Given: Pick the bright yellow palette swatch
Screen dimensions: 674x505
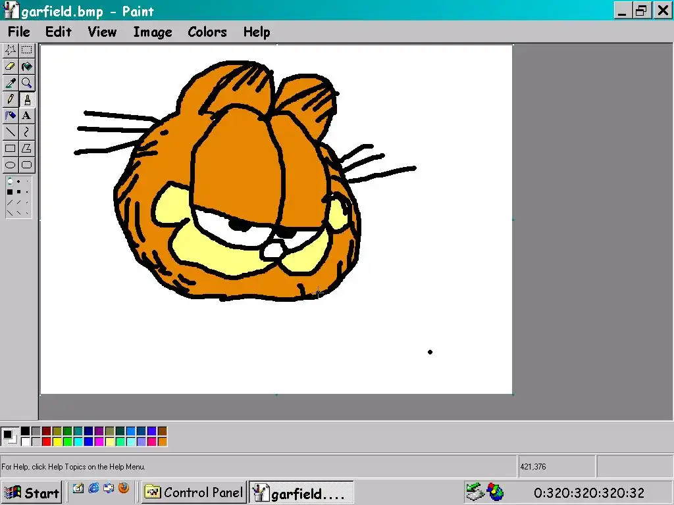Looking at the screenshot, I should (57, 441).
